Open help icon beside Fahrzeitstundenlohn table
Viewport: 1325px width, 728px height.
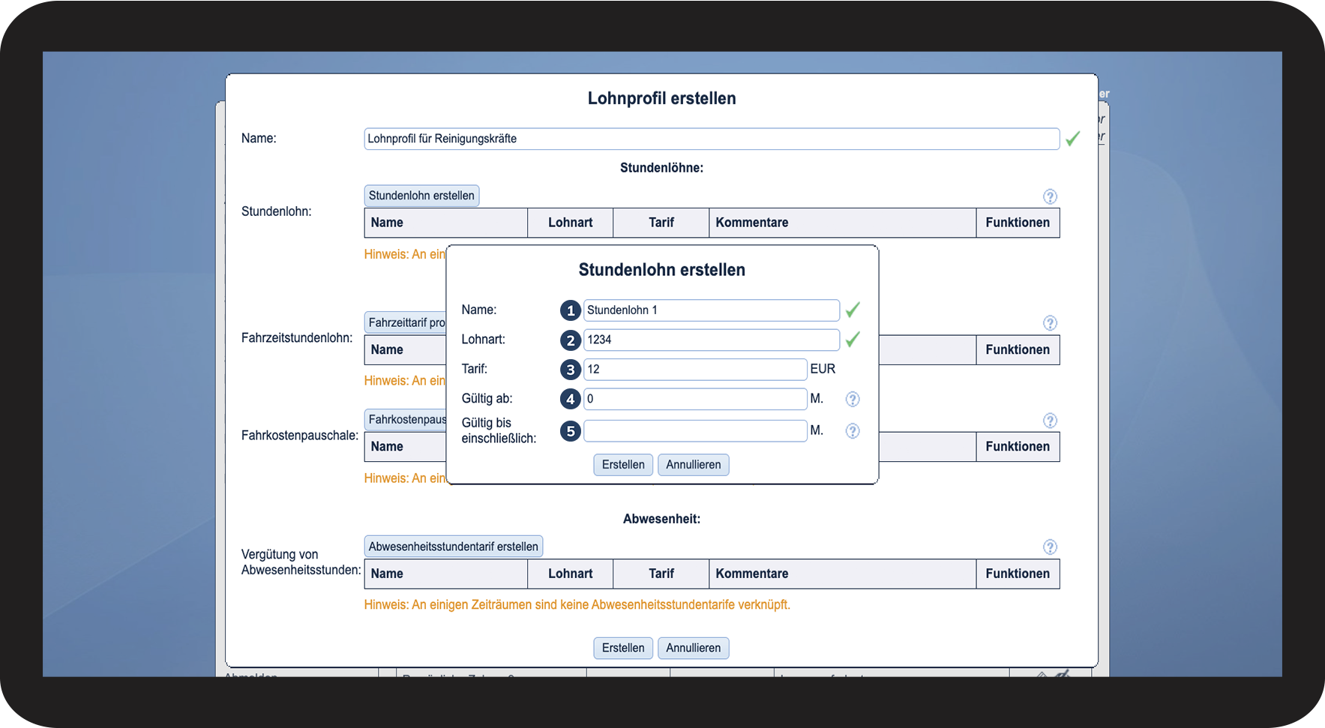pos(1050,323)
